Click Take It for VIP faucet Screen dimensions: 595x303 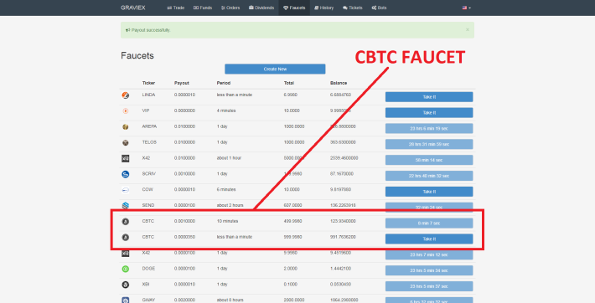(429, 113)
